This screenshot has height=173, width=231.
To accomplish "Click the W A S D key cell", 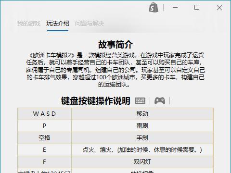I will pos(44,114).
